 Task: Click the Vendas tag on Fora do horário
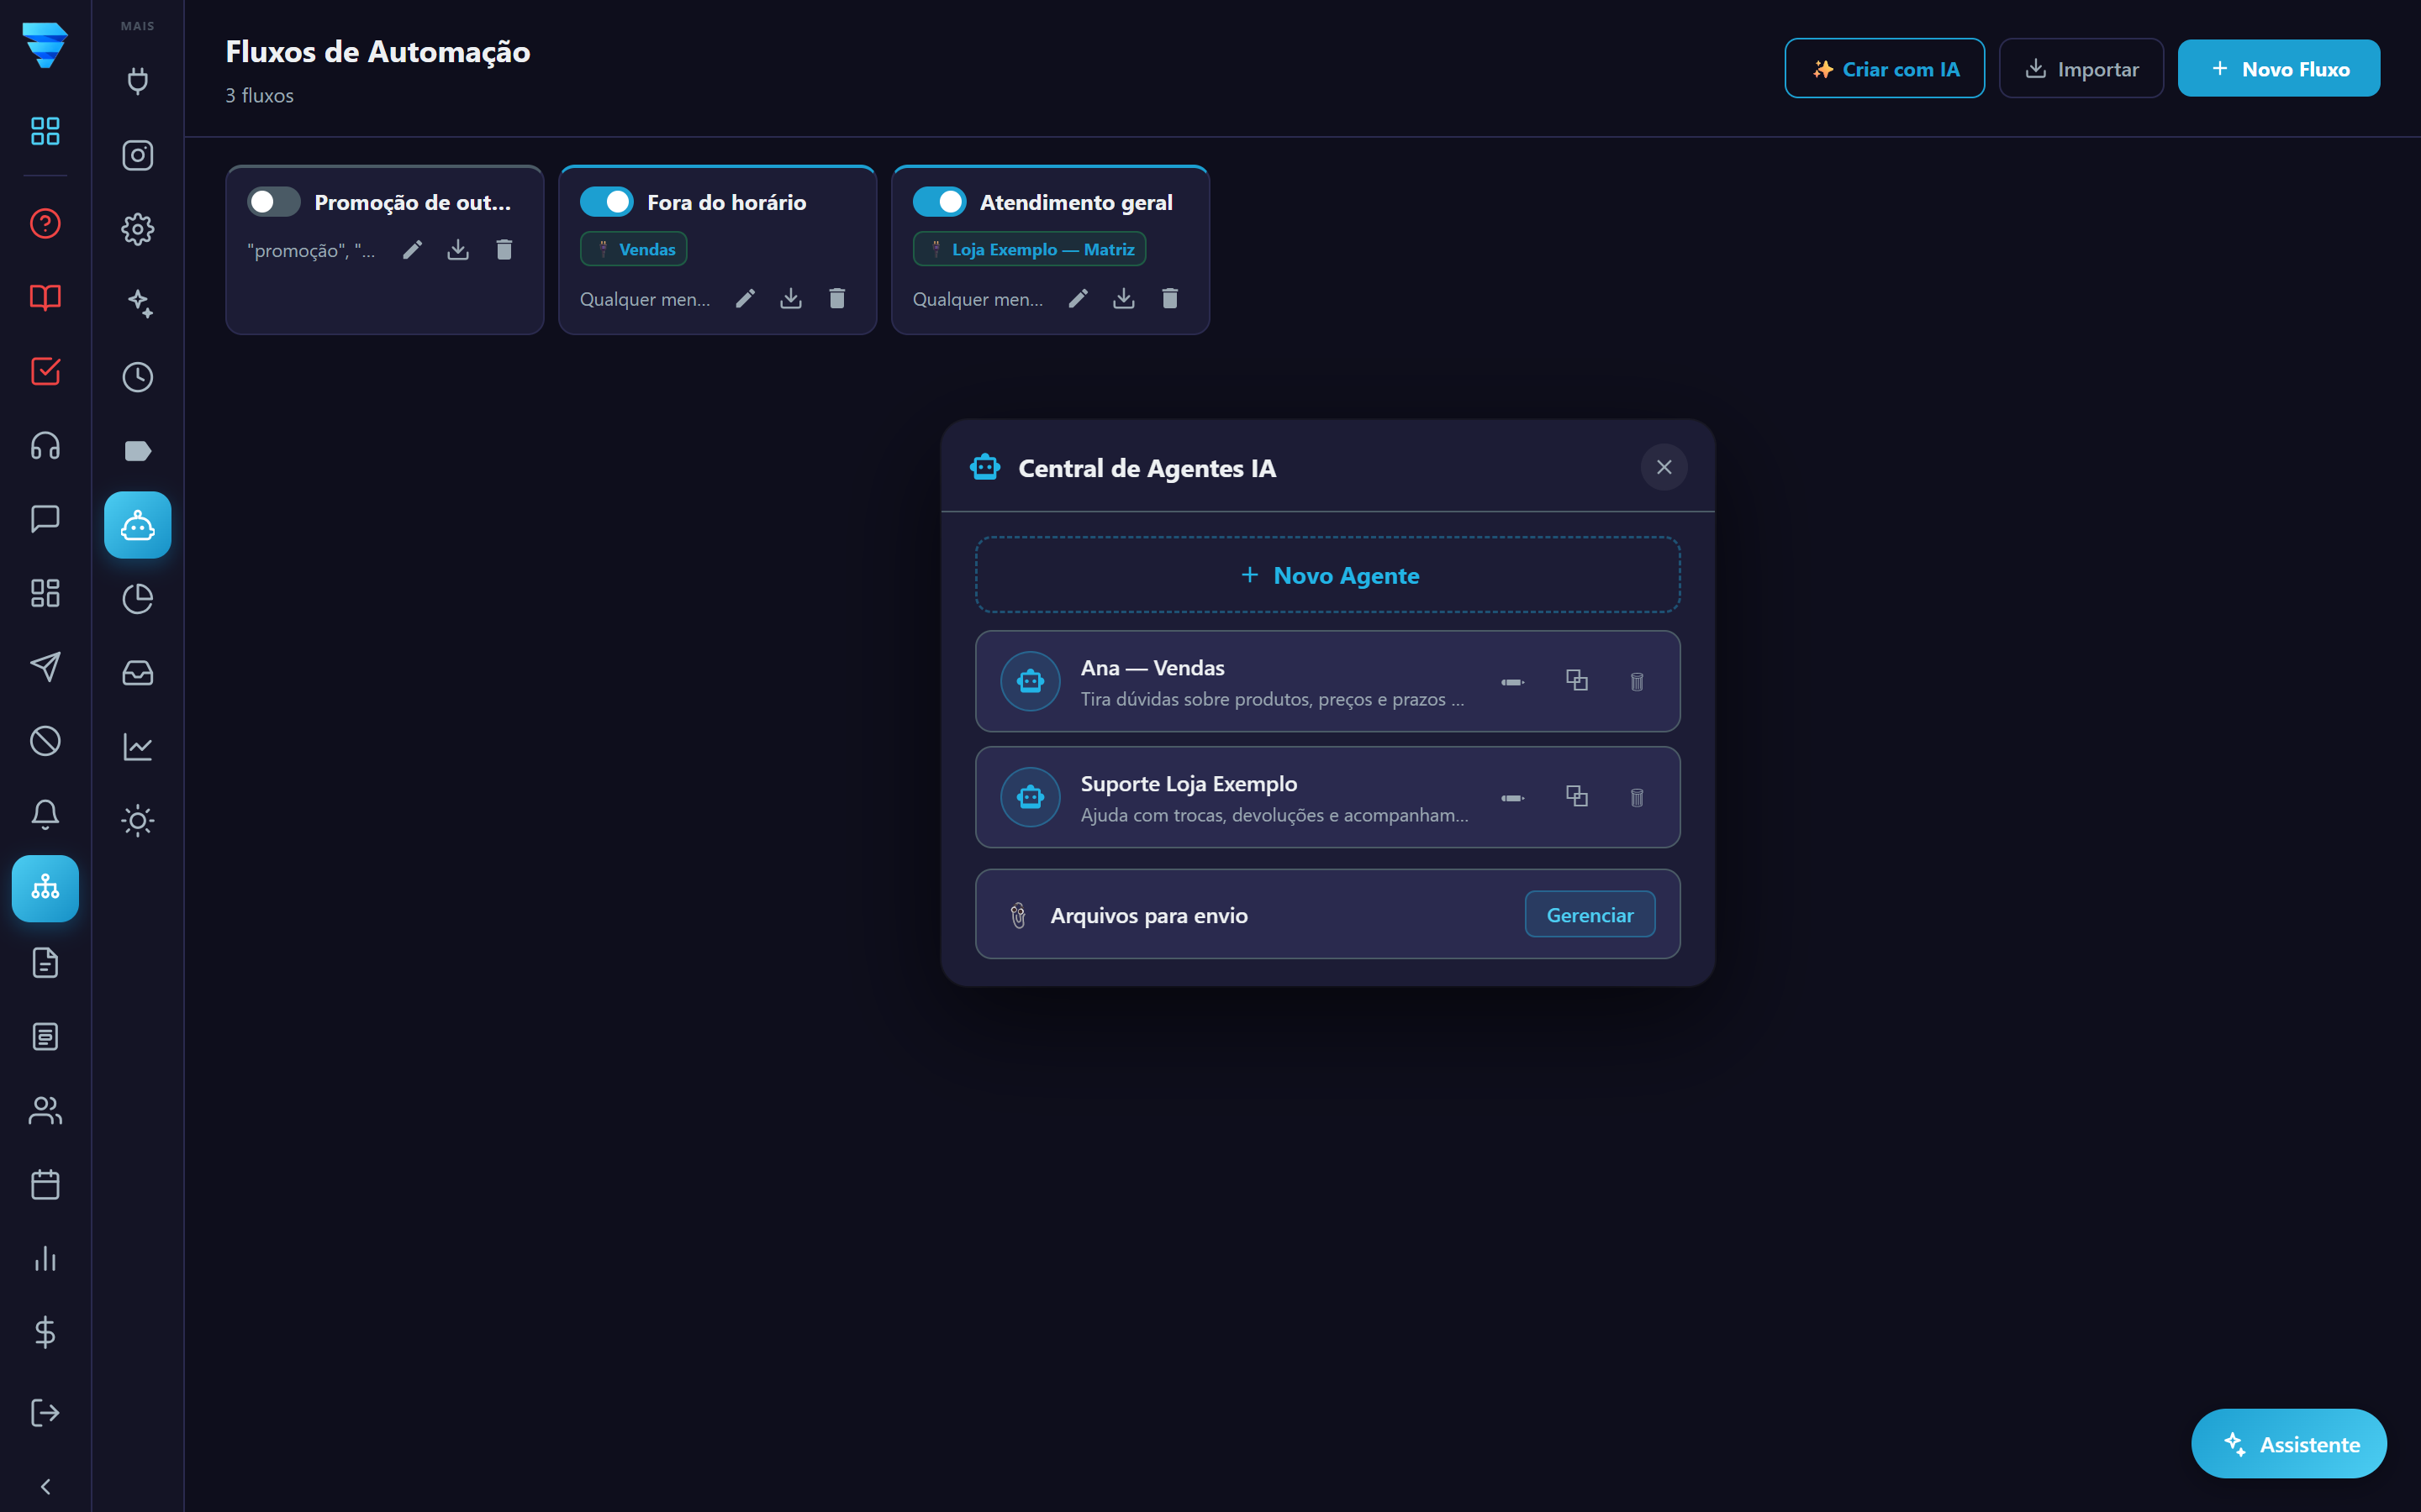(x=633, y=249)
